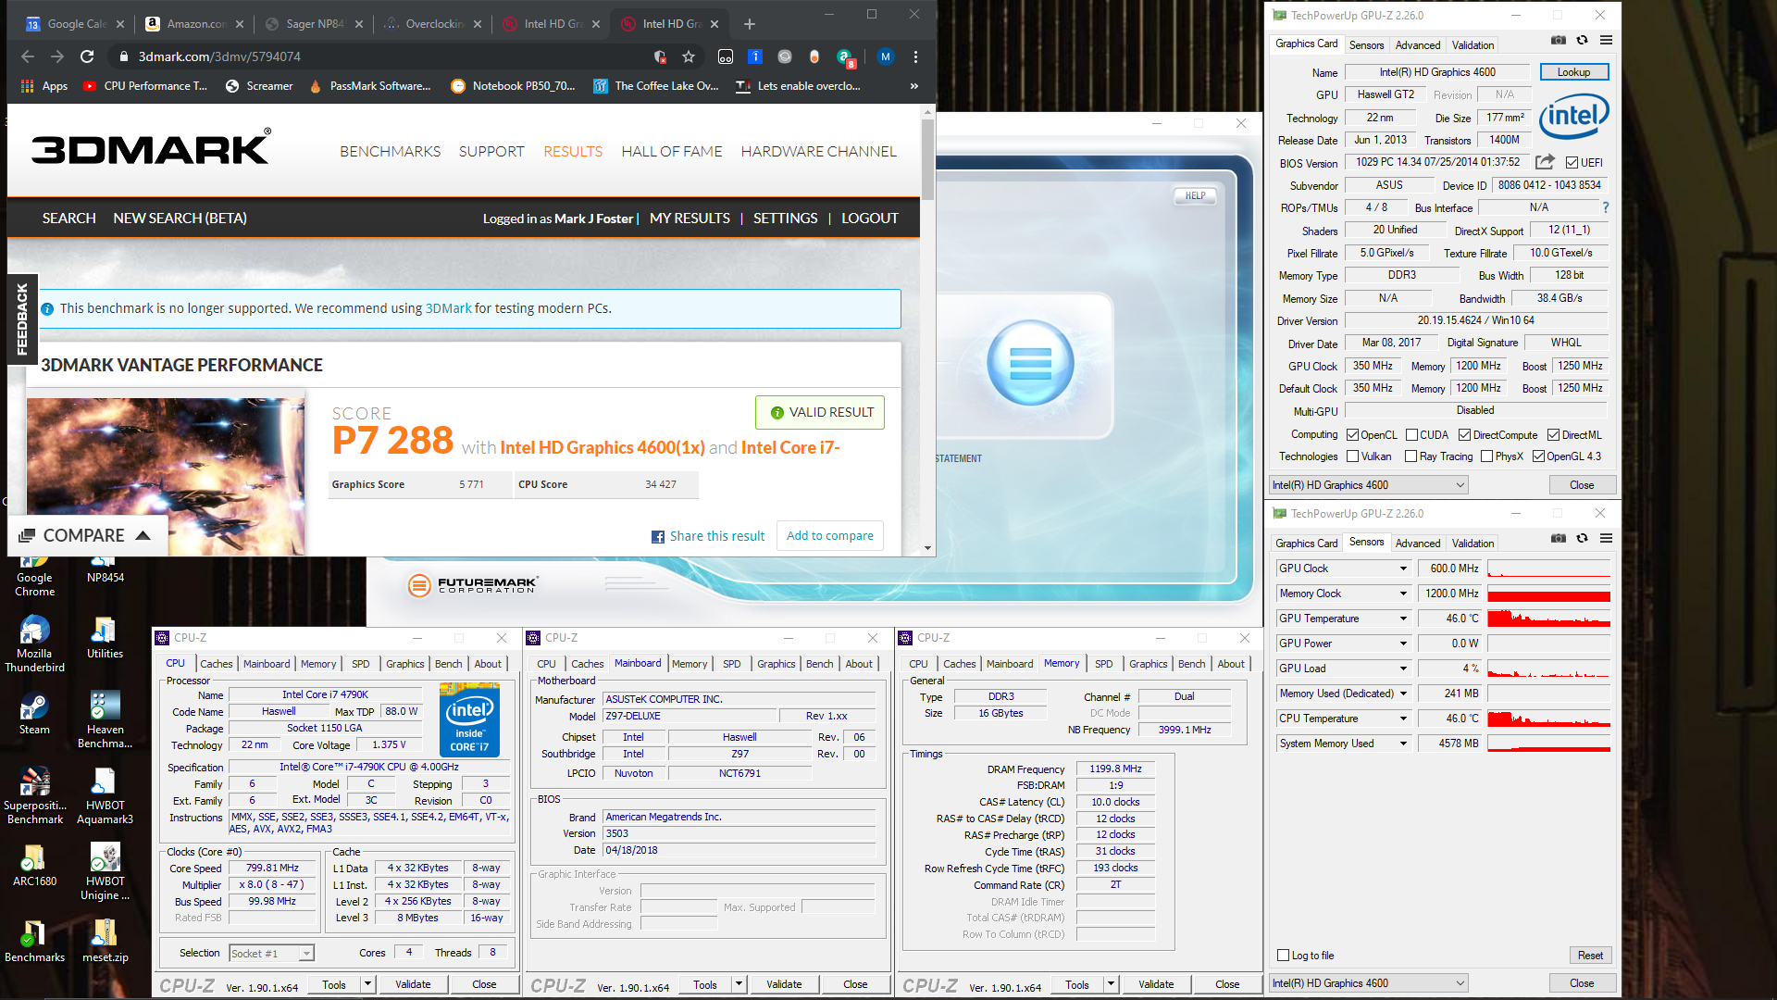Image resolution: width=1777 pixels, height=1000 pixels.
Task: Expand the GPU Power sensor dropdown
Action: pos(1403,644)
